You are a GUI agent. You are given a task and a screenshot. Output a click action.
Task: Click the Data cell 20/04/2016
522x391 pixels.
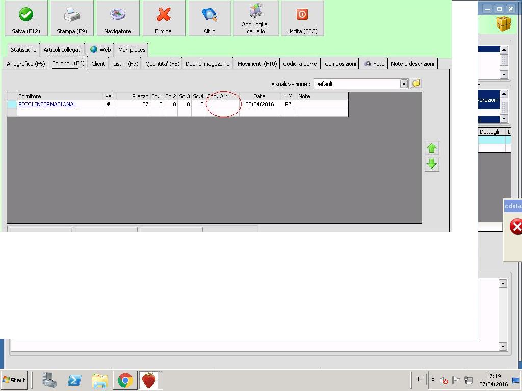[x=259, y=104]
